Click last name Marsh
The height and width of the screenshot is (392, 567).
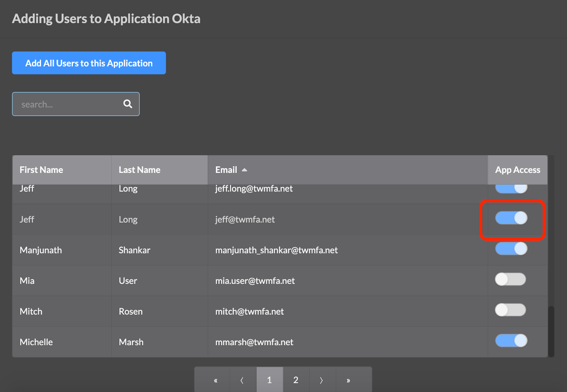coord(131,342)
